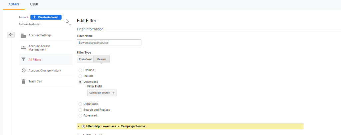Pick the Advanced filter radio option
341x135 pixels.
(80, 116)
